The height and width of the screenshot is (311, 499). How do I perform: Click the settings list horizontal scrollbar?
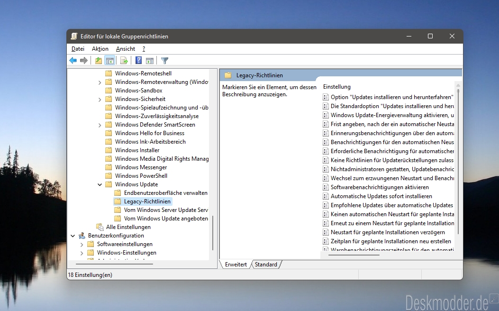[354, 255]
